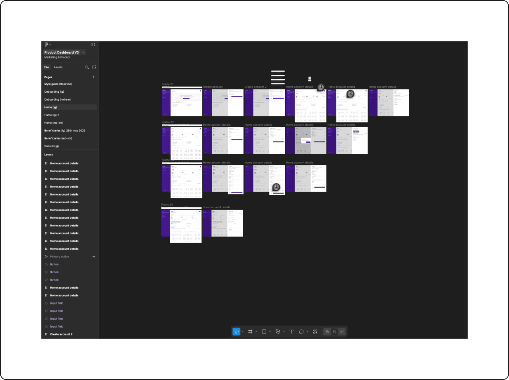This screenshot has height=380, width=509.
Task: Select the Frame tool
Action: [x=250, y=332]
